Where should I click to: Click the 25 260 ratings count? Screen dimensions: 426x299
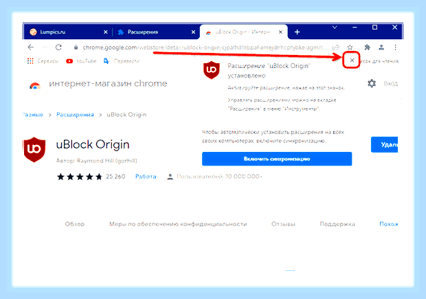[115, 177]
